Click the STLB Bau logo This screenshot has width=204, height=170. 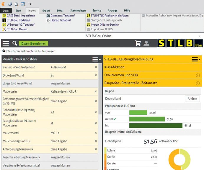(x=180, y=43)
